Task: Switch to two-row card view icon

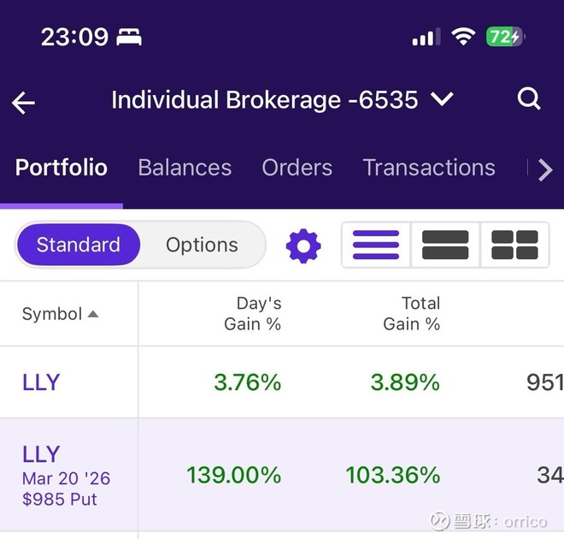Action: click(445, 246)
